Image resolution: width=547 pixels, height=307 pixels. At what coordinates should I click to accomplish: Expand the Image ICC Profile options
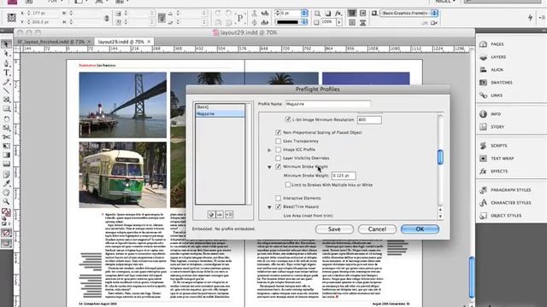pyautogui.click(x=269, y=150)
